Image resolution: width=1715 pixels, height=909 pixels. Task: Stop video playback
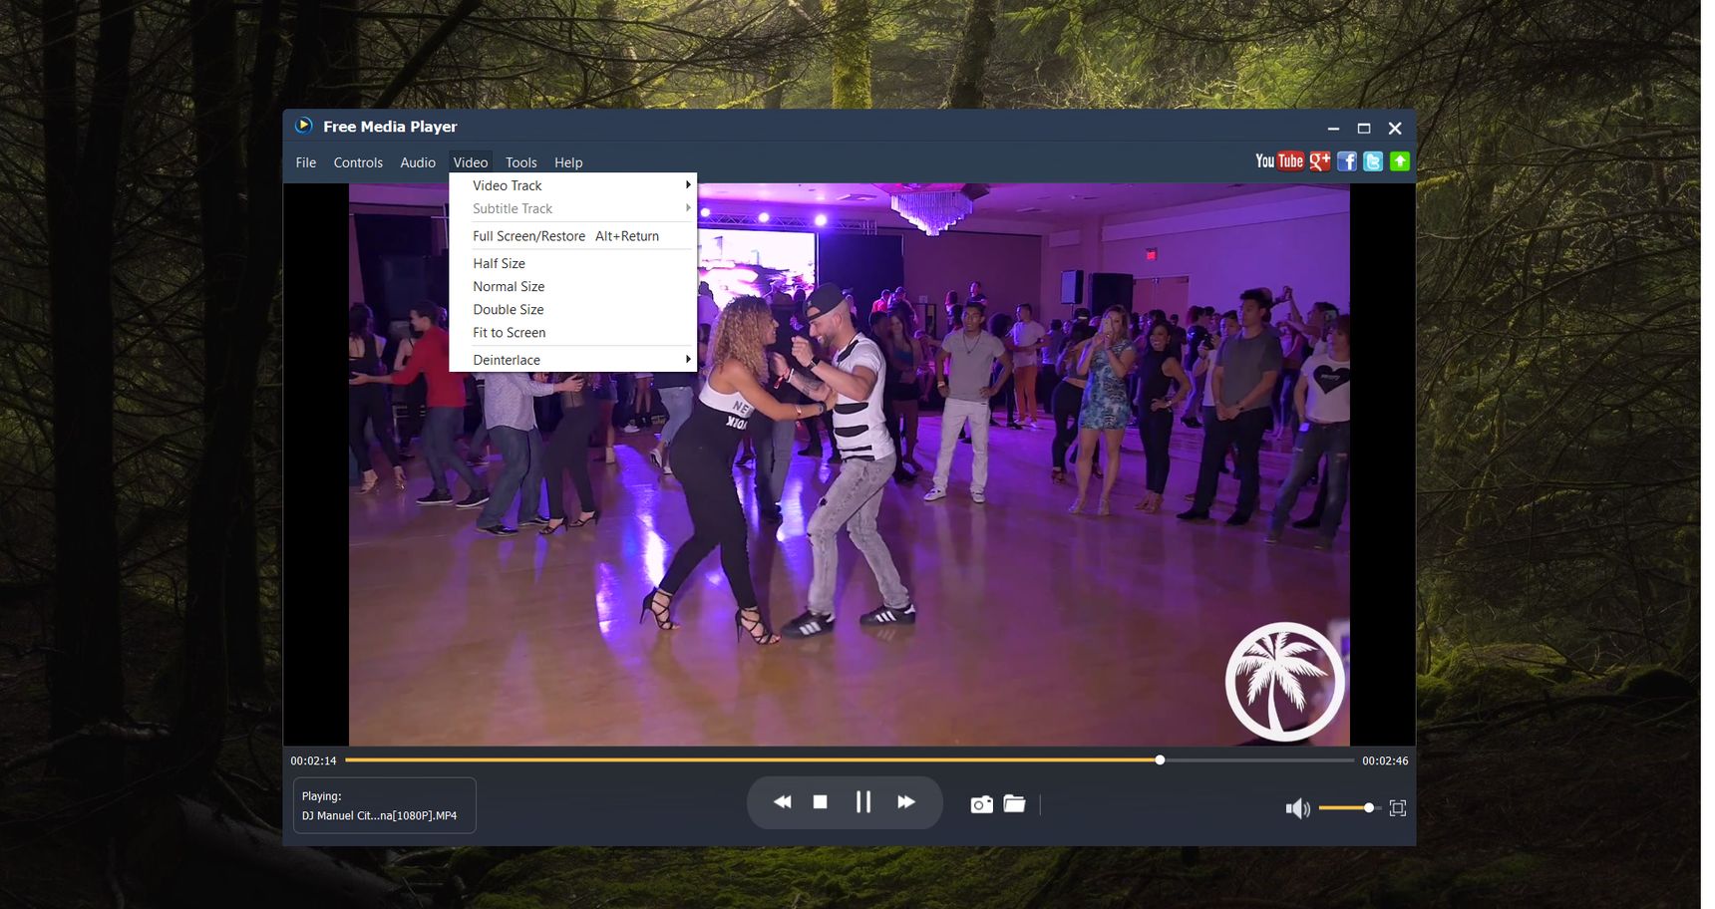click(821, 802)
